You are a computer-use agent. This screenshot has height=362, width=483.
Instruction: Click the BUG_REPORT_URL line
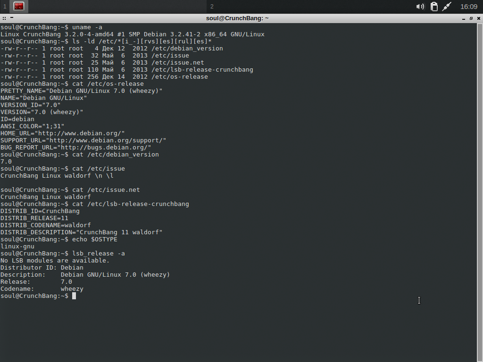point(76,148)
